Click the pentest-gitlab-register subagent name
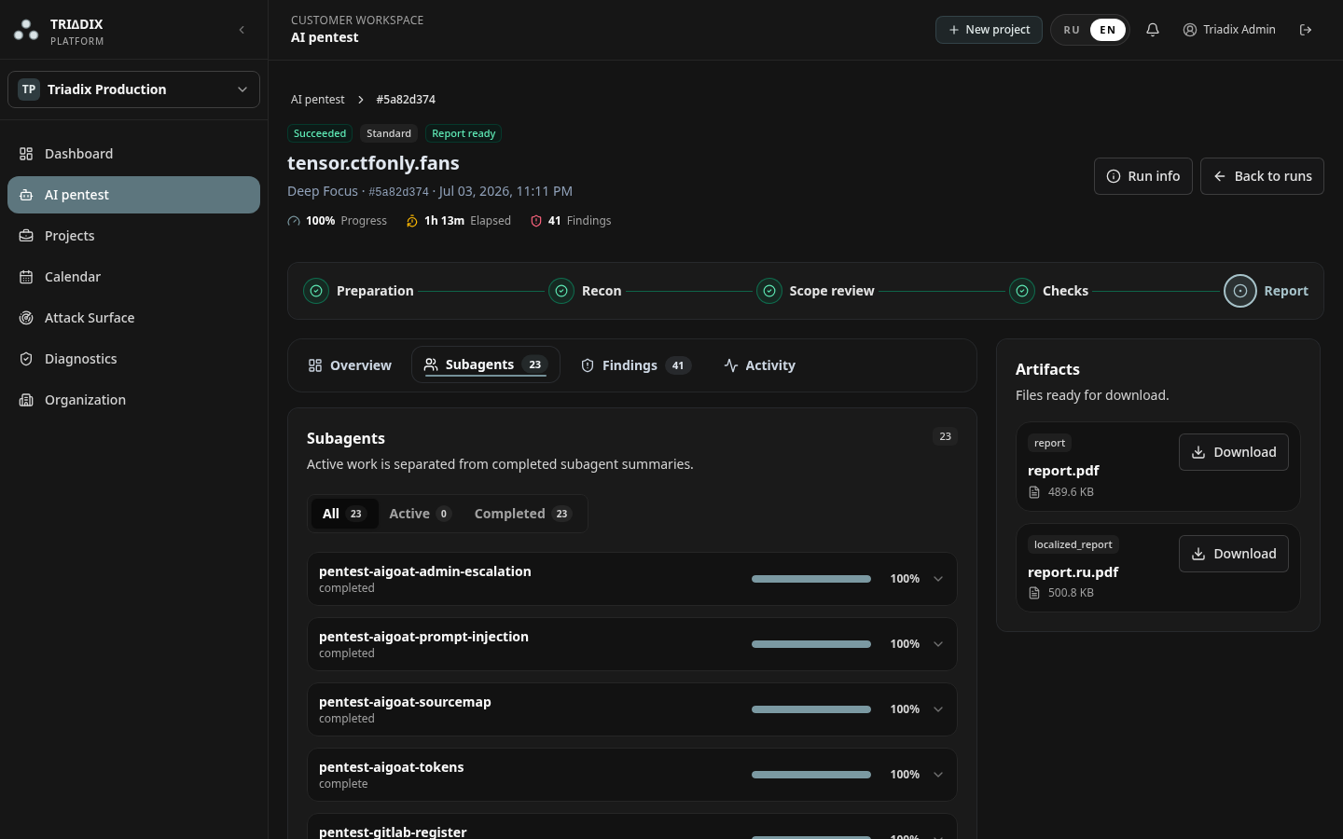 click(393, 832)
